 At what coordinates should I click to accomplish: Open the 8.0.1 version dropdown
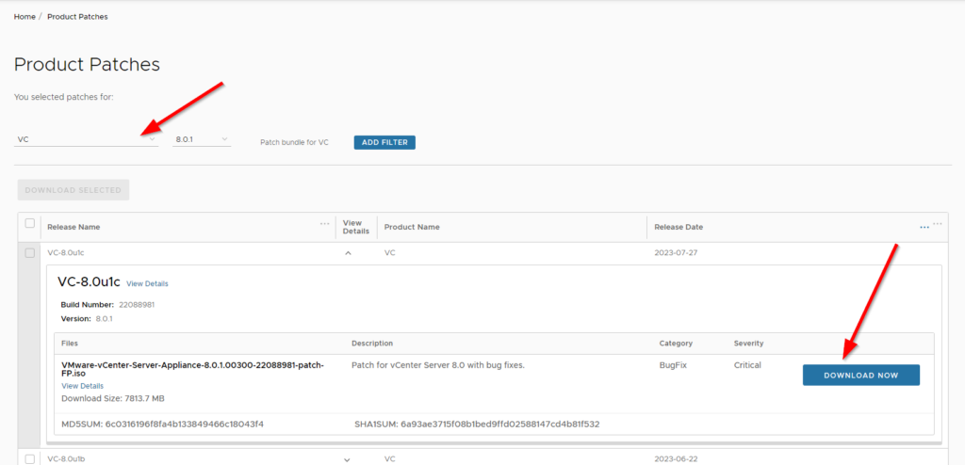(x=202, y=139)
